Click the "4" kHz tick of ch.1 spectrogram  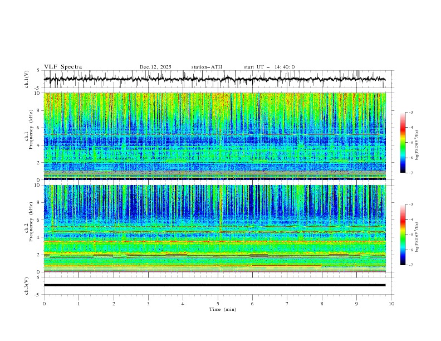tap(38, 145)
